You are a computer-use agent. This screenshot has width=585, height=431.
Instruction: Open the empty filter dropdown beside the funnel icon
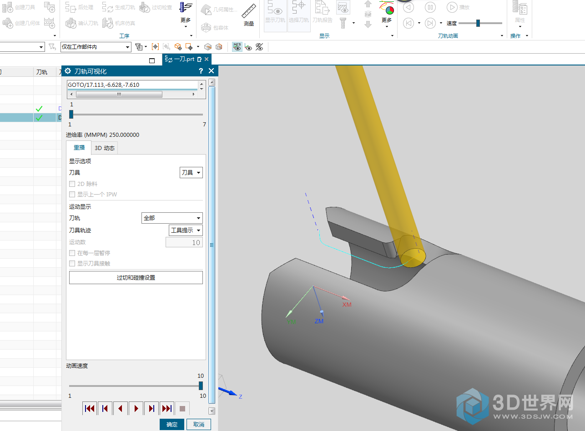[x=22, y=47]
